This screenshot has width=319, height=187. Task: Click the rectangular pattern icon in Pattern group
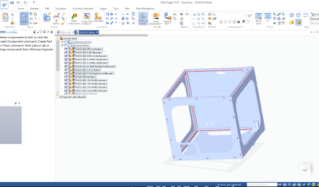[210, 14]
